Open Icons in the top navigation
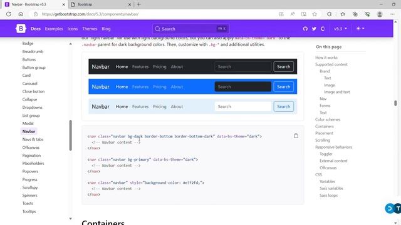401x225 pixels. [73, 29]
